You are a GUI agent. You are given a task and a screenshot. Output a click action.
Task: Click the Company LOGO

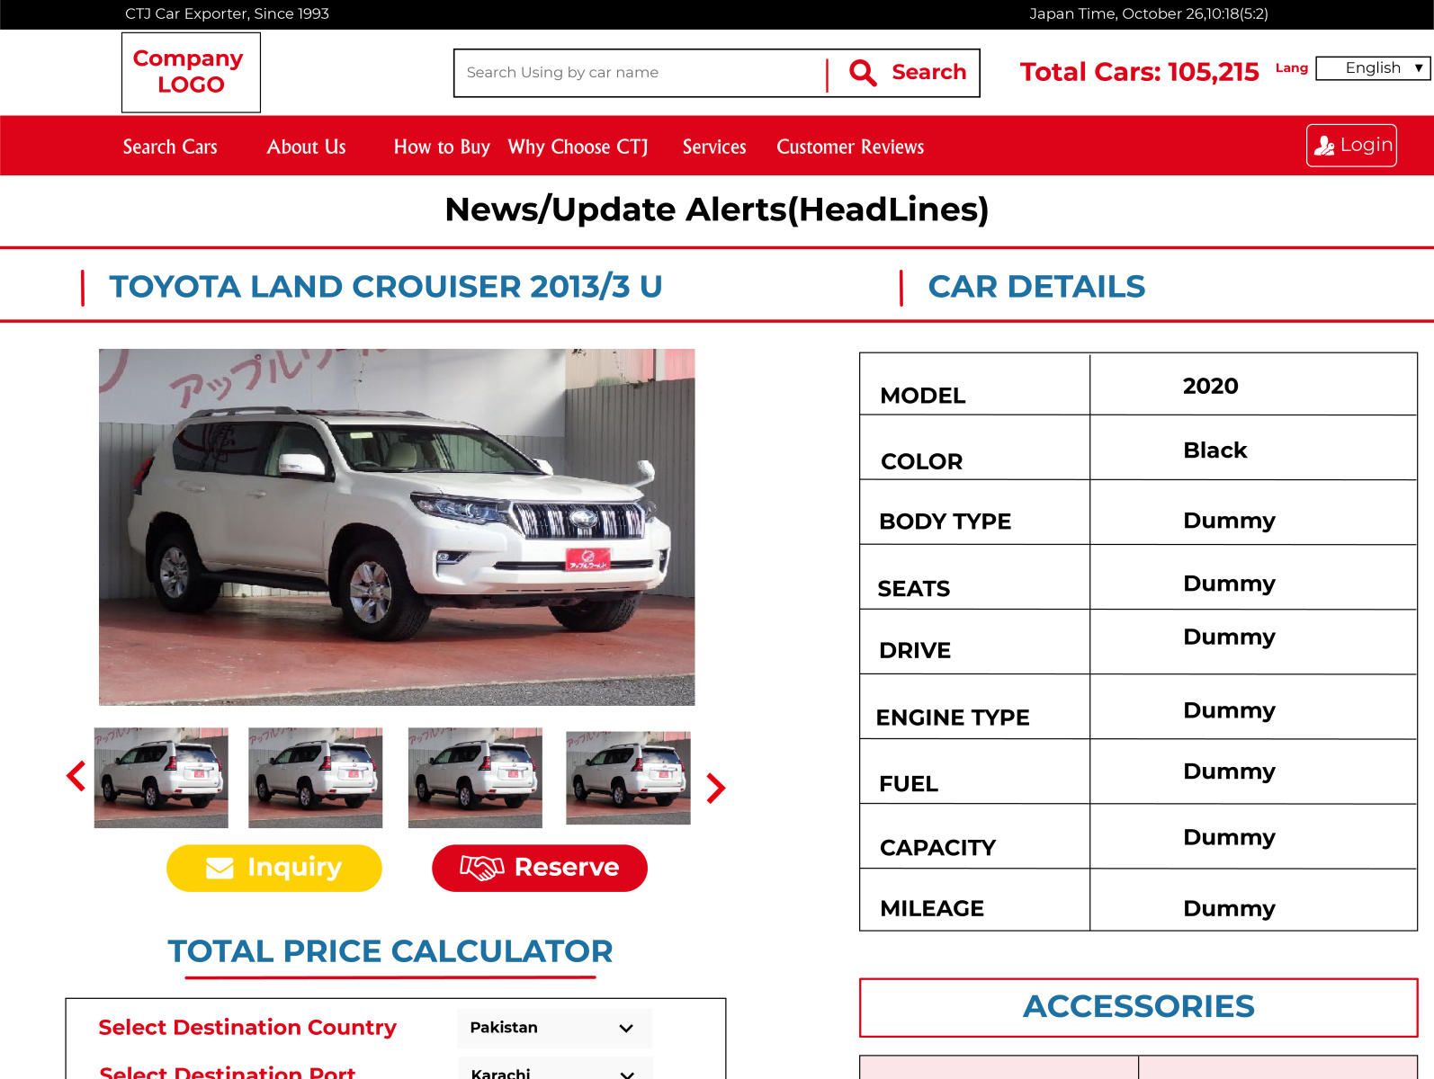tap(191, 72)
